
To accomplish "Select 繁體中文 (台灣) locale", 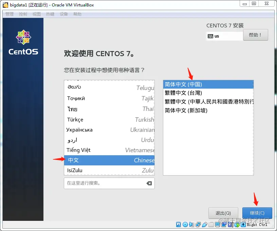I will tap(208, 93).
